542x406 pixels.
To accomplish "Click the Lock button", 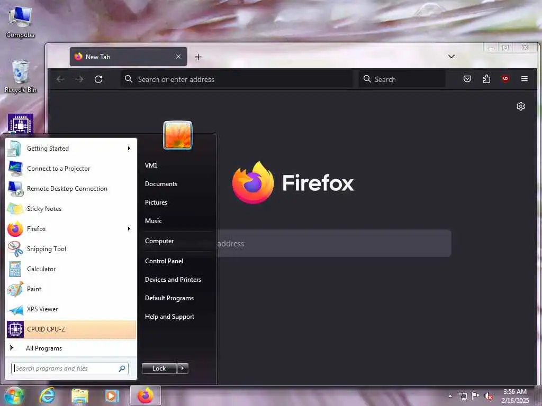I will 159,368.
